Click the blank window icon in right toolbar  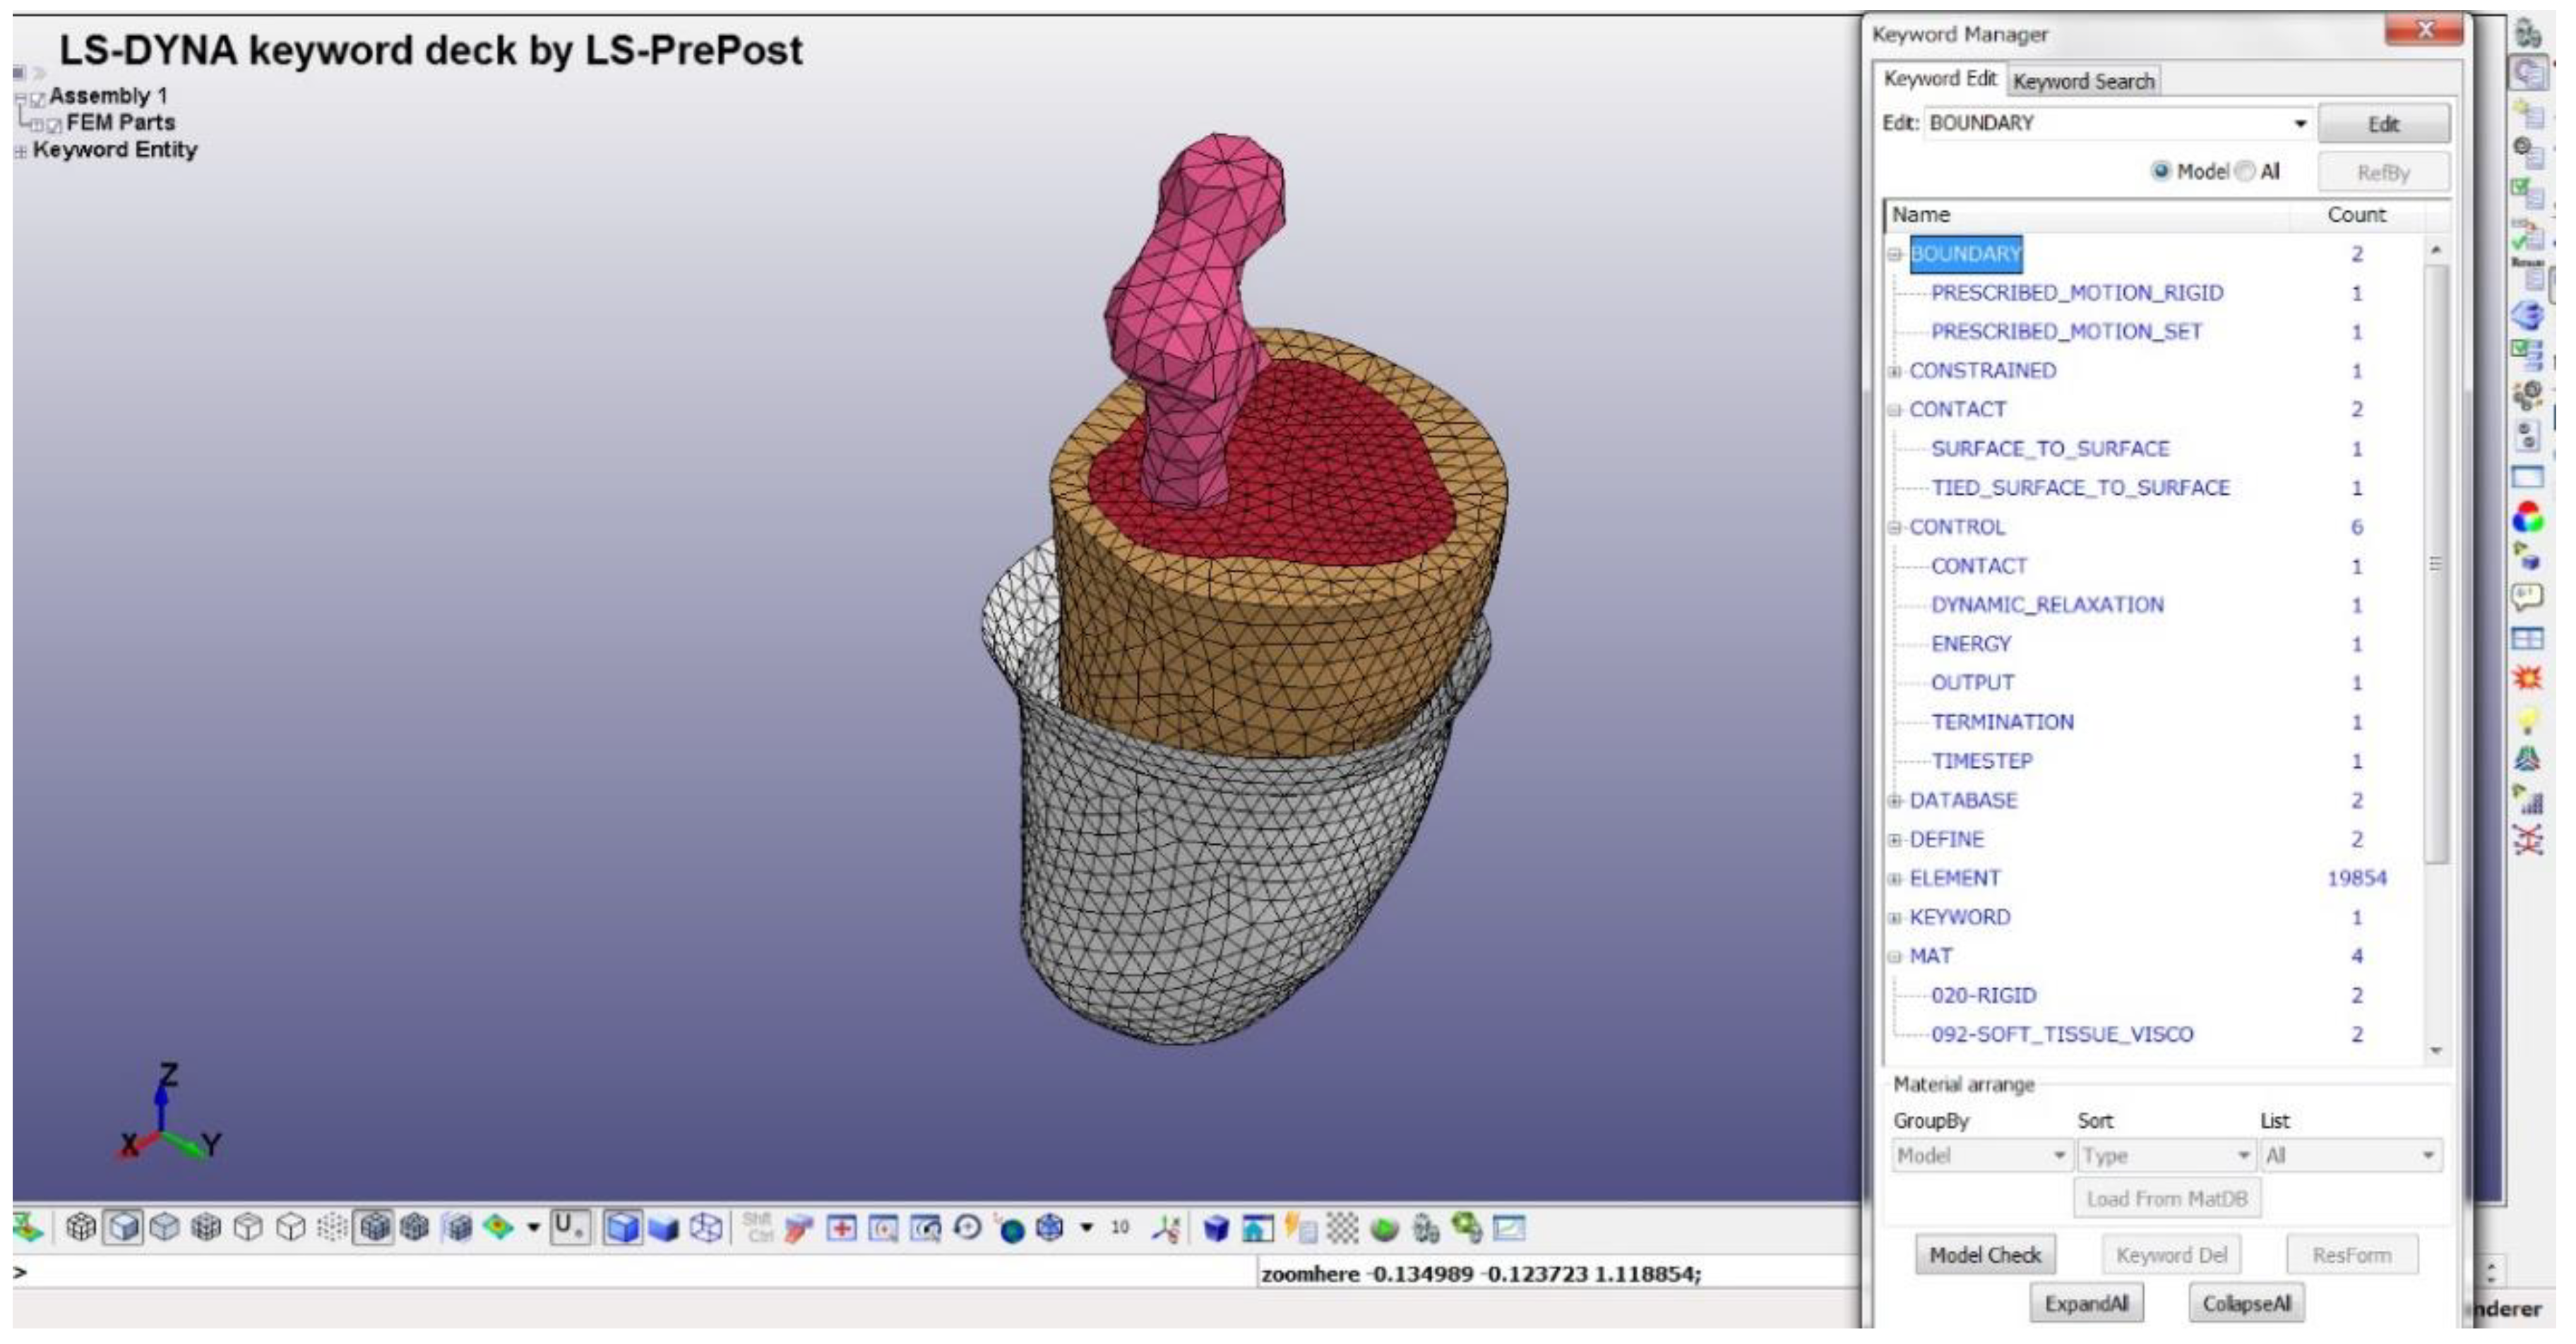2528,477
